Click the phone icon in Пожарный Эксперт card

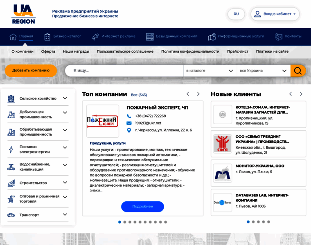tap(129, 116)
